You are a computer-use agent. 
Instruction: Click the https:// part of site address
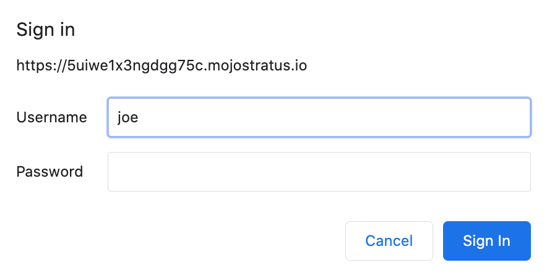point(41,65)
